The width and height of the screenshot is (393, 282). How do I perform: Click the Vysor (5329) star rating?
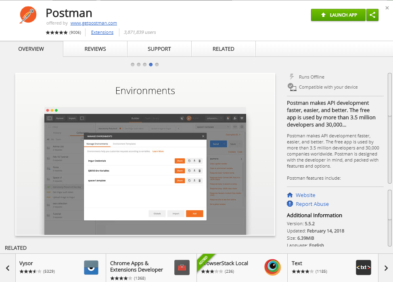37,272
